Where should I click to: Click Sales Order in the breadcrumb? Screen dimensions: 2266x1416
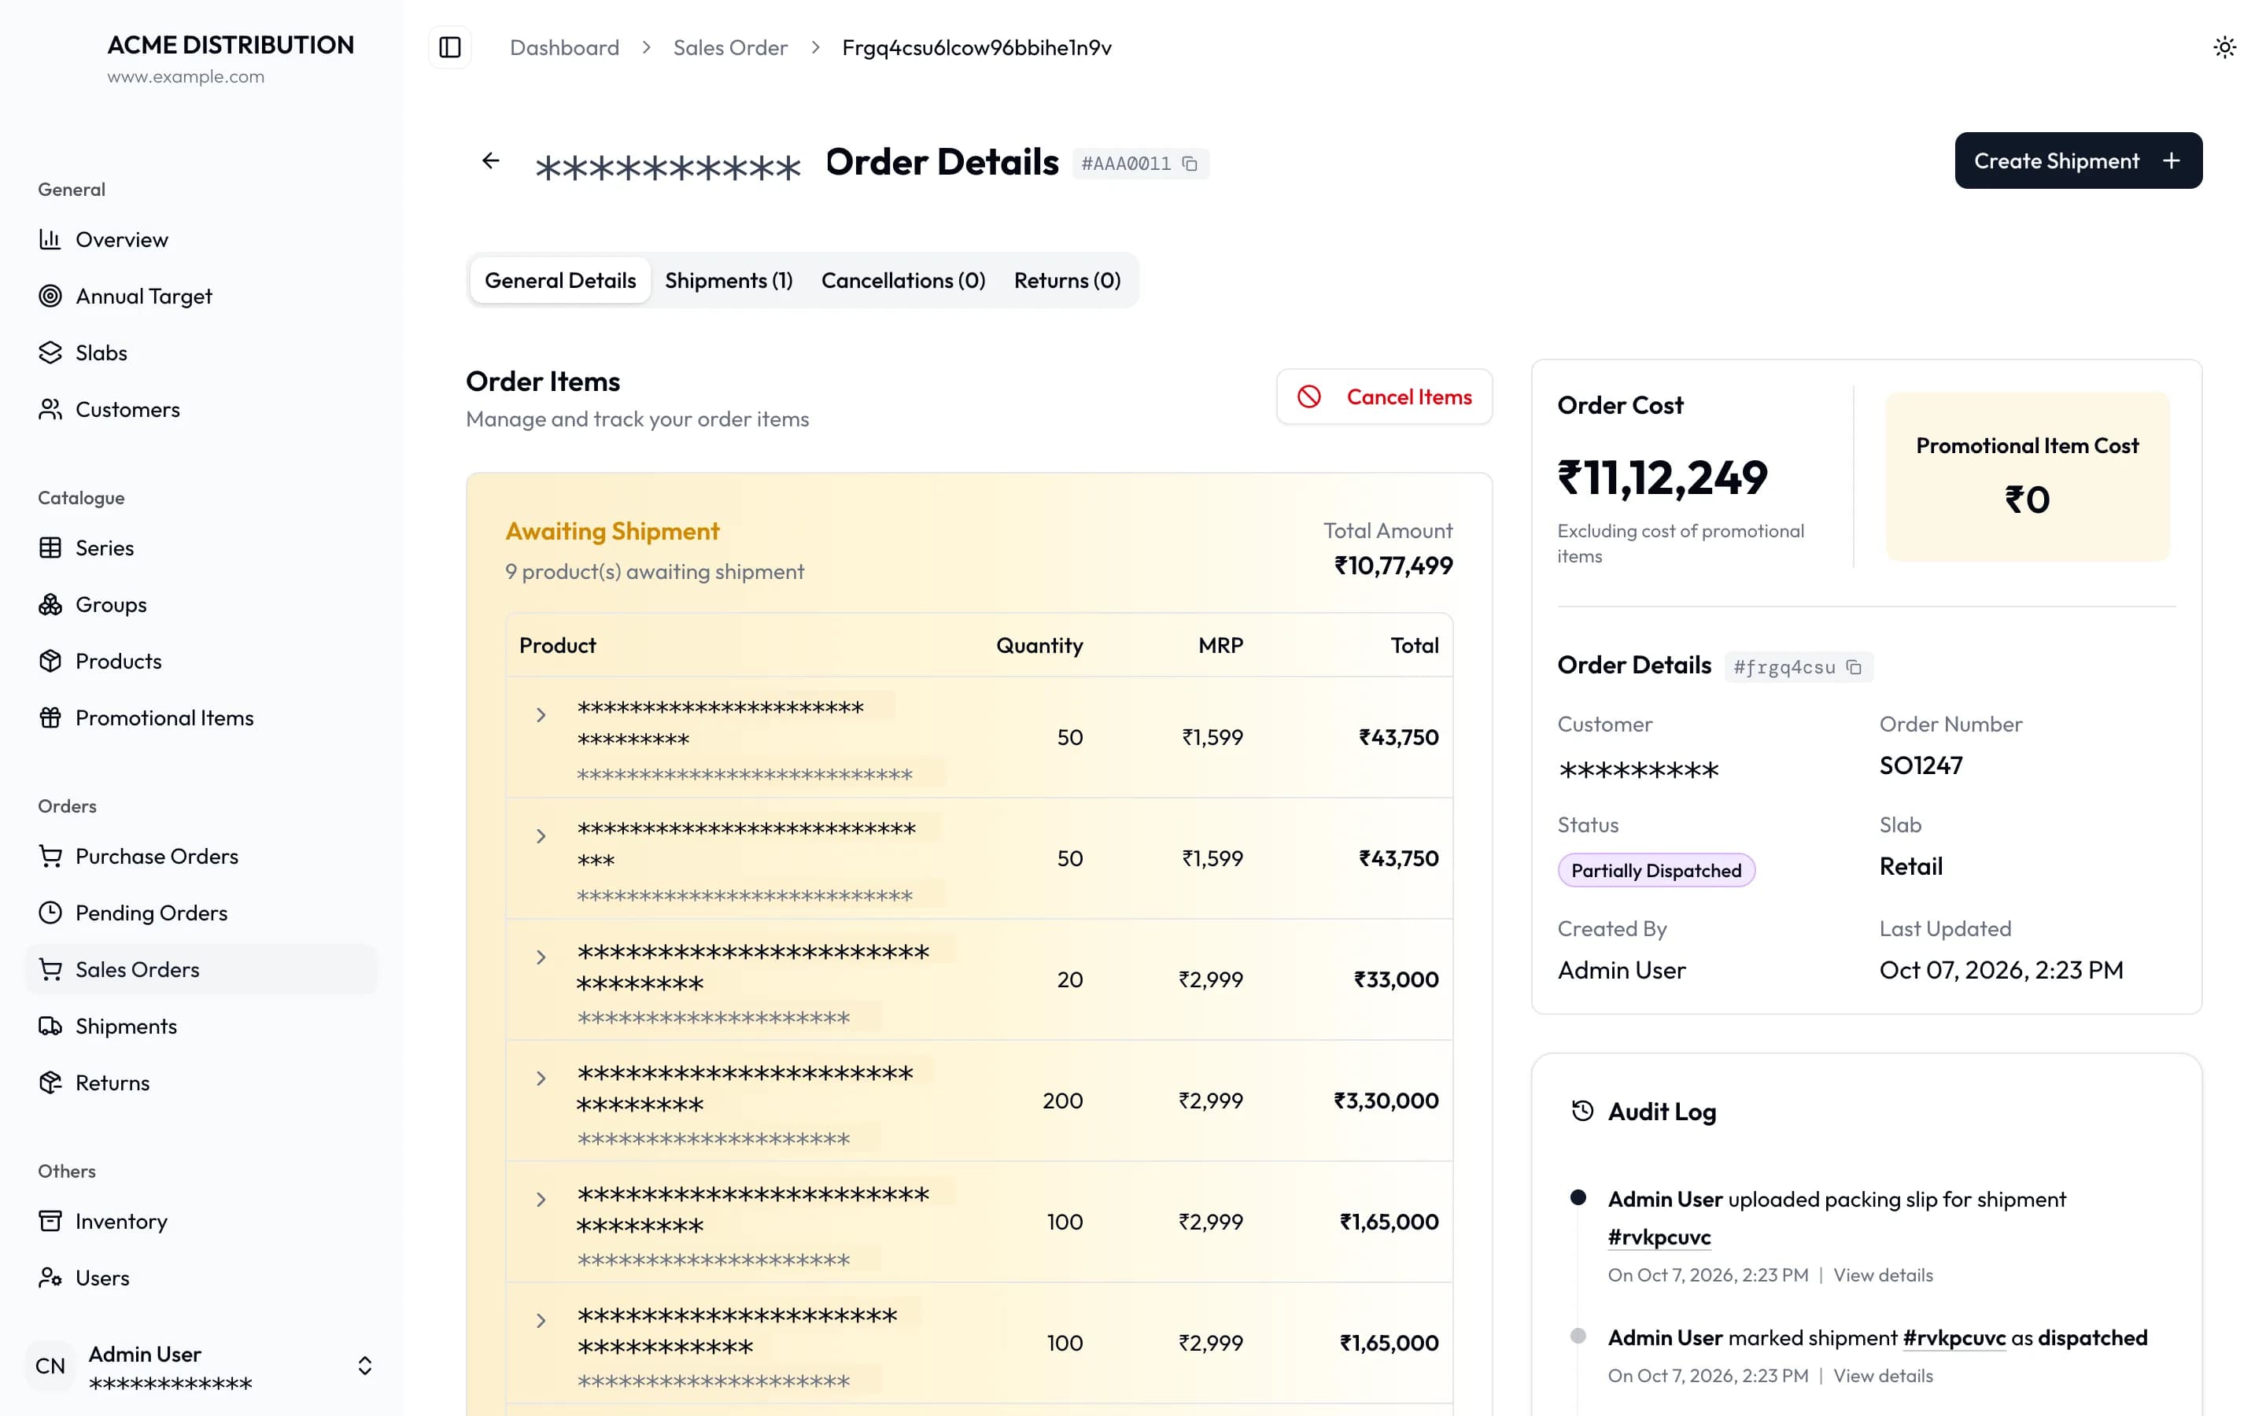(729, 48)
